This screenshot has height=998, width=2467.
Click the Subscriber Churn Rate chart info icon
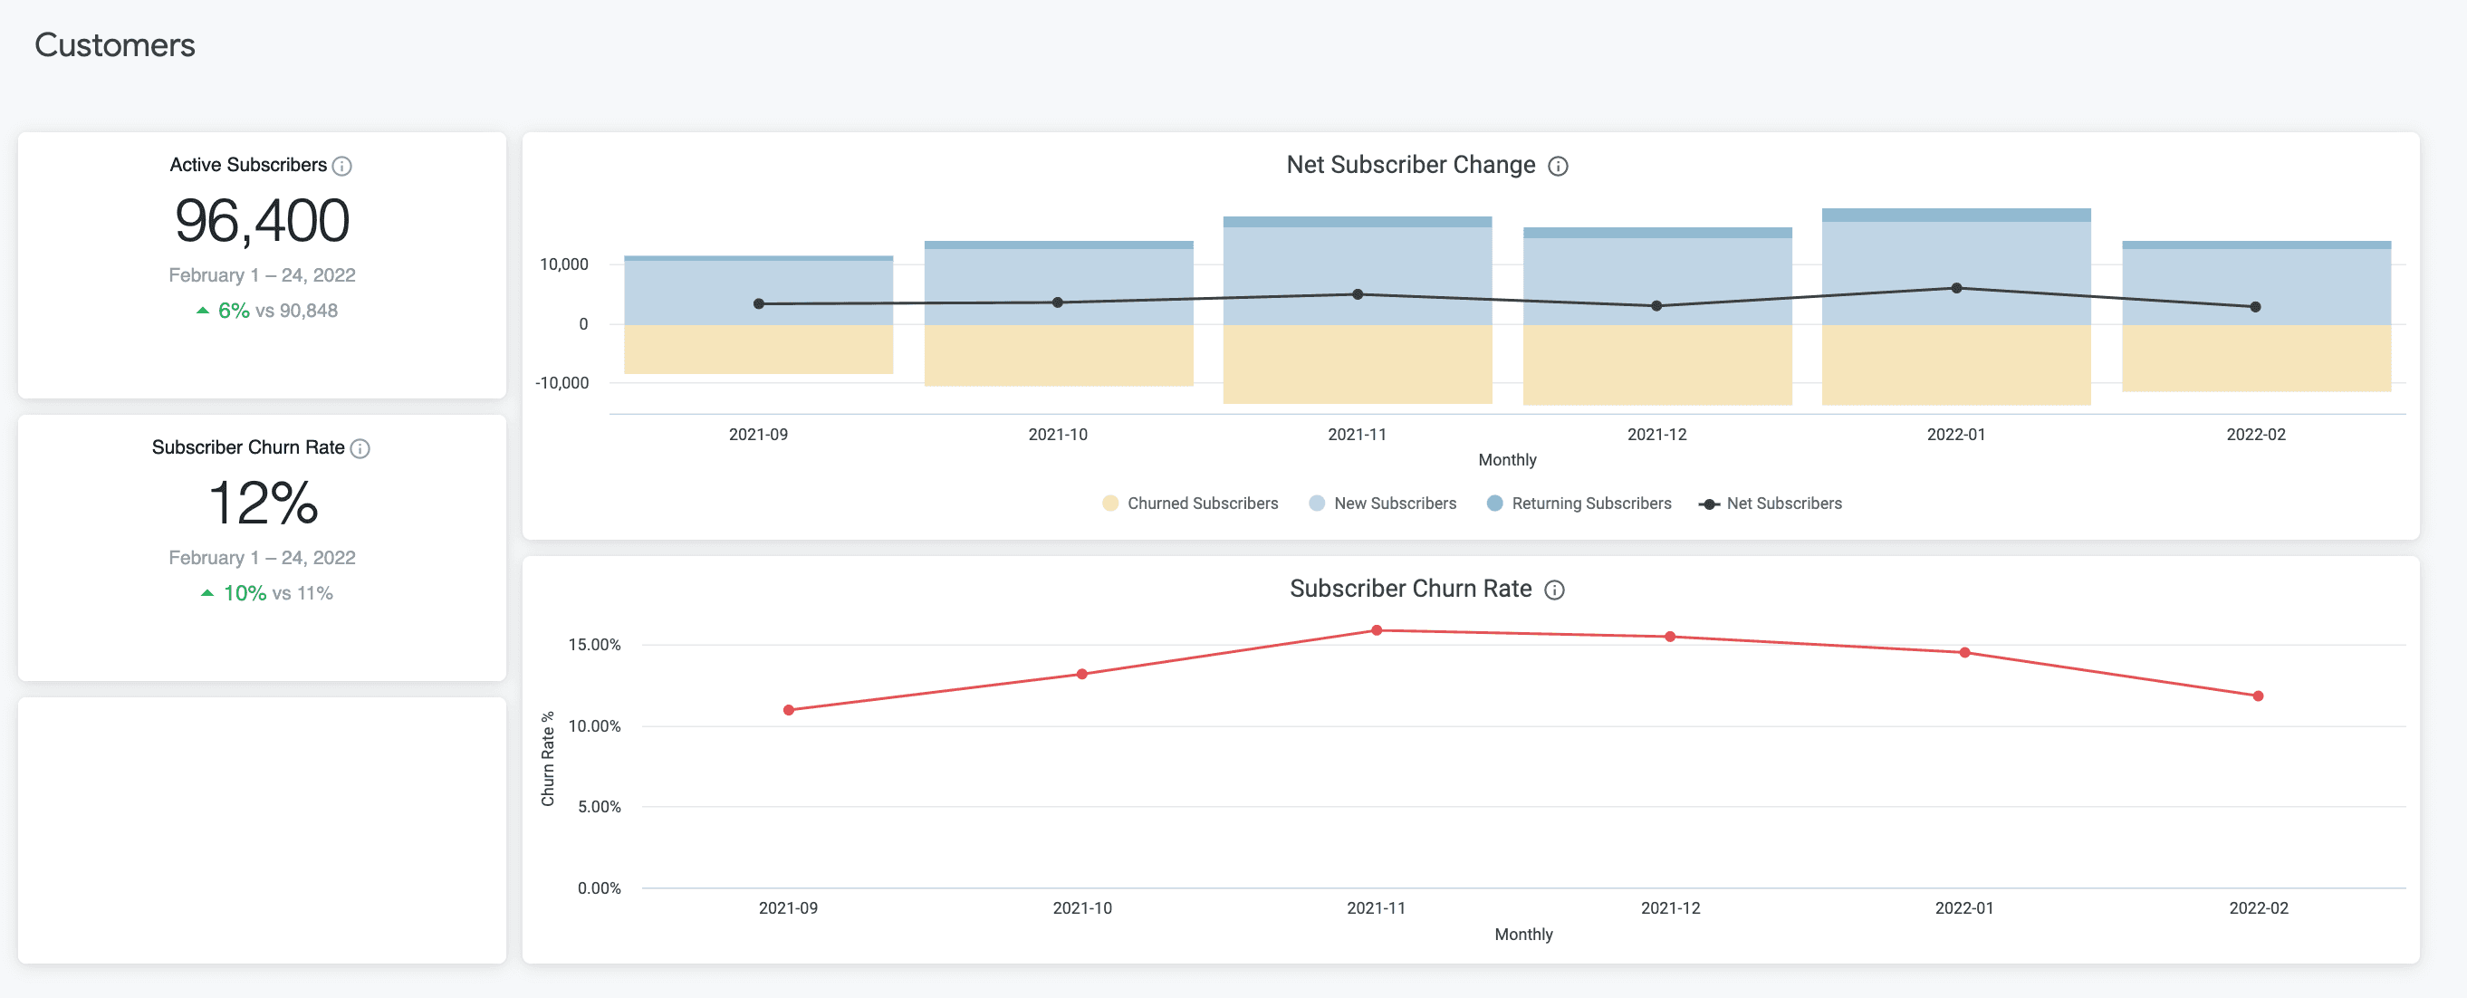[x=1556, y=590]
